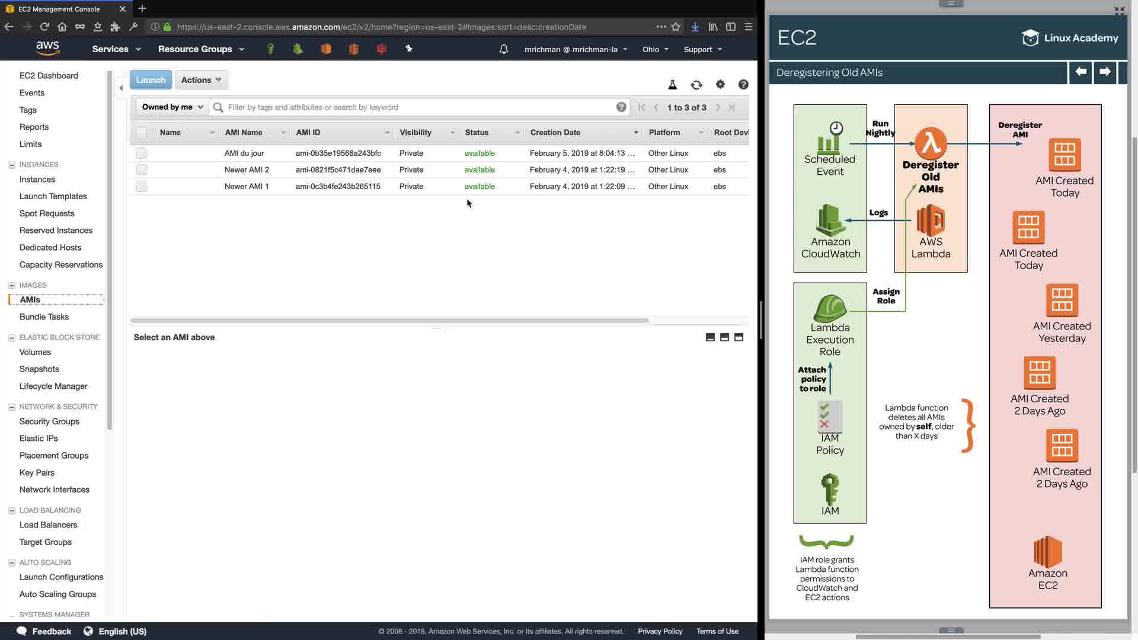Click the refresh AMI list icon

[696, 85]
